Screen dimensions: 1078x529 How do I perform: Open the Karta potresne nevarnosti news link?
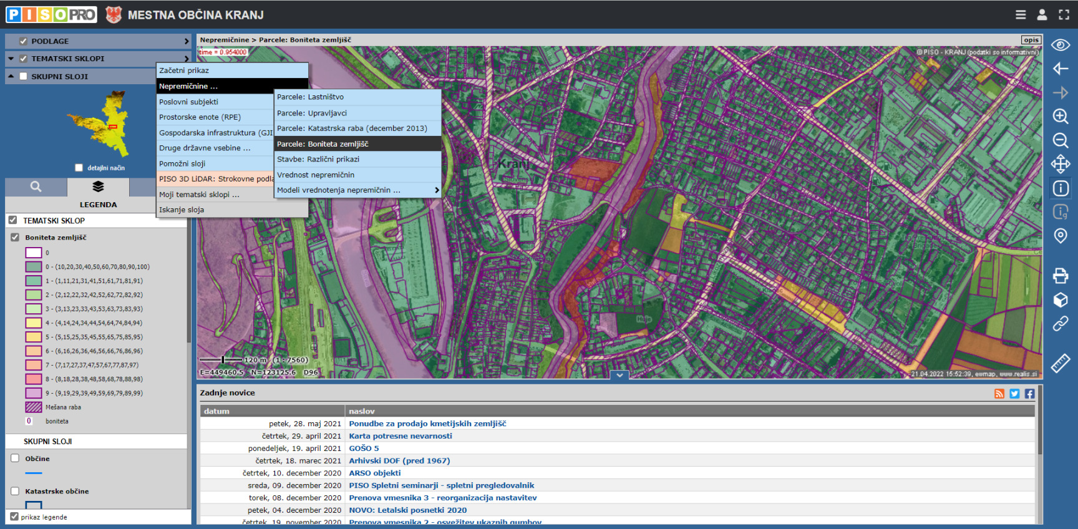[x=400, y=436]
